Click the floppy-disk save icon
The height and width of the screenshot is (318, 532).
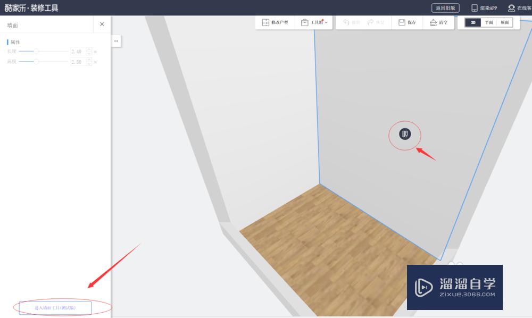click(x=402, y=22)
